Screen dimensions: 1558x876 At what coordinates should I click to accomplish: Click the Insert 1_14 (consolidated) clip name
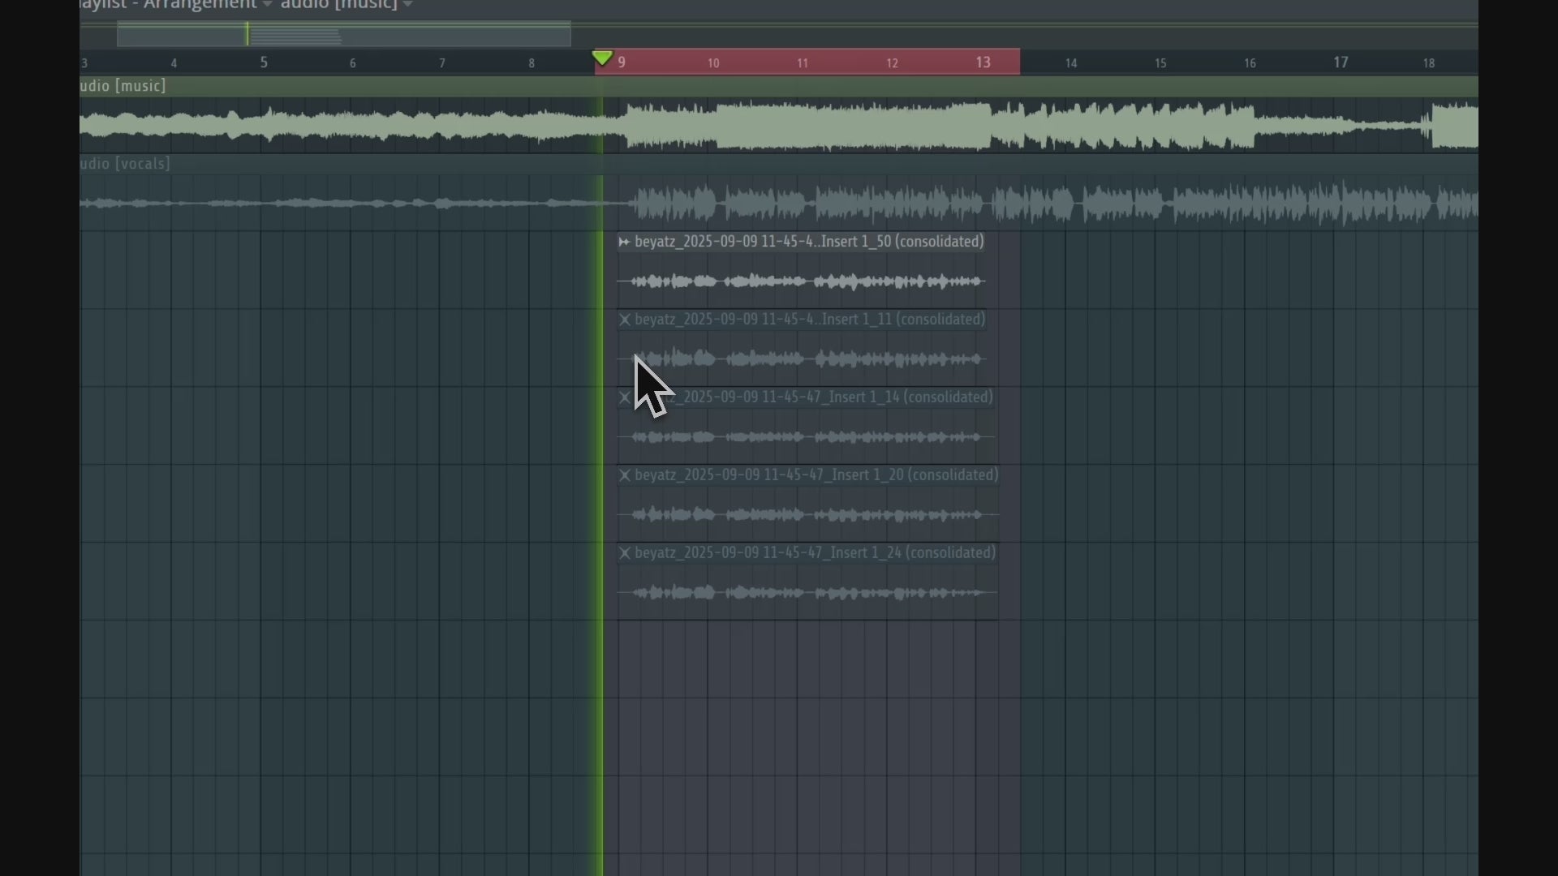(x=814, y=397)
